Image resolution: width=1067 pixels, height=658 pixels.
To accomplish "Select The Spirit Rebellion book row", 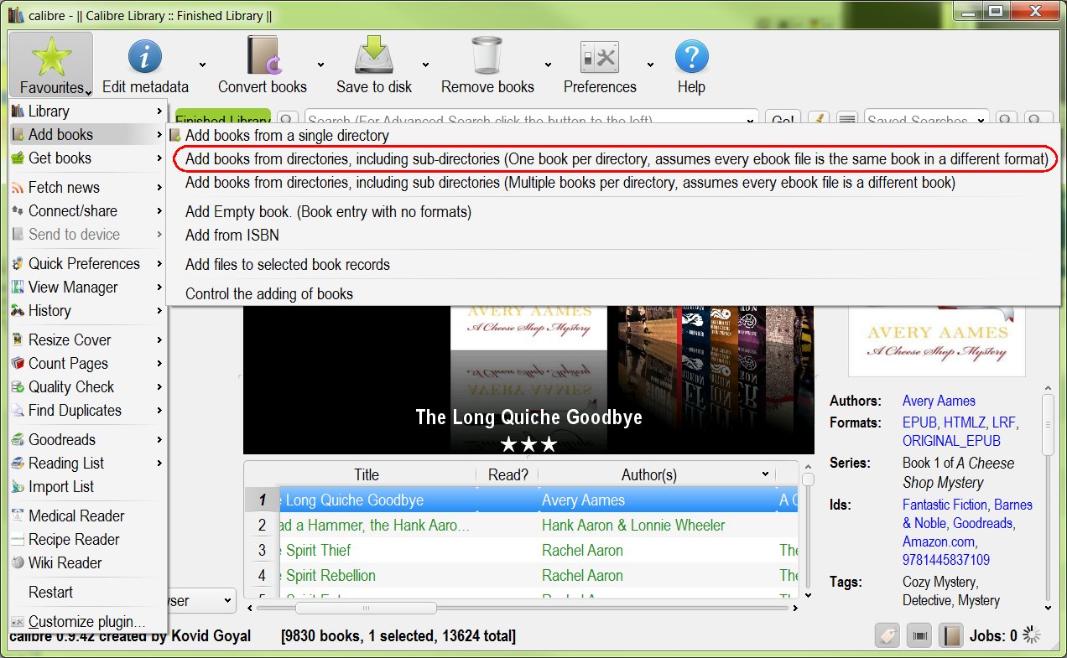I will pos(521,576).
